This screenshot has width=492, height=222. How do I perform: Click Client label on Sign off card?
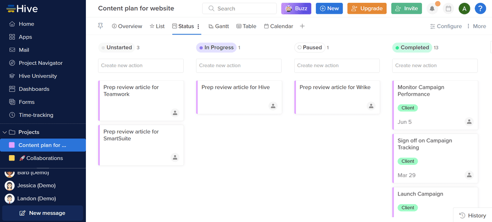click(x=408, y=161)
